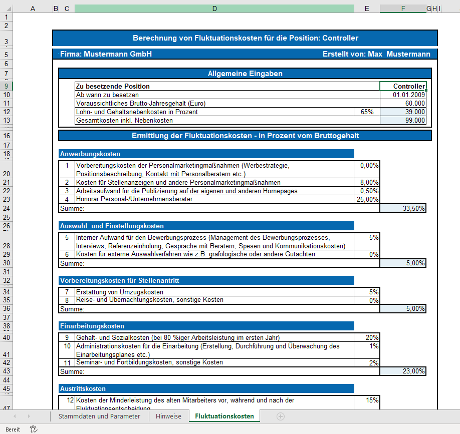Click the 0,00% Vorbereitungskosten cell

[x=367, y=169]
